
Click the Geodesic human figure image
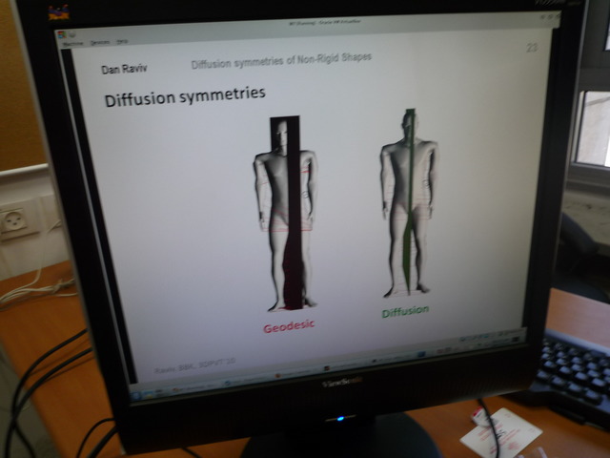(285, 215)
